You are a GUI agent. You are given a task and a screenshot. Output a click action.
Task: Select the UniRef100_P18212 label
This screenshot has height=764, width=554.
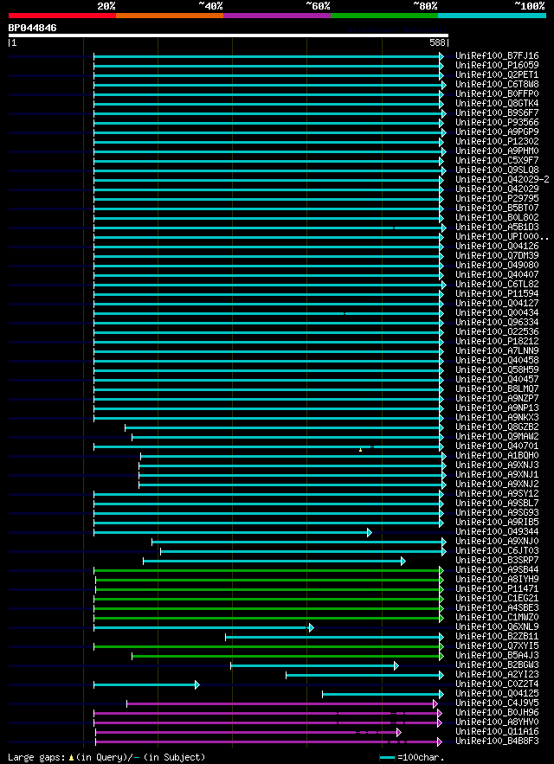point(497,342)
